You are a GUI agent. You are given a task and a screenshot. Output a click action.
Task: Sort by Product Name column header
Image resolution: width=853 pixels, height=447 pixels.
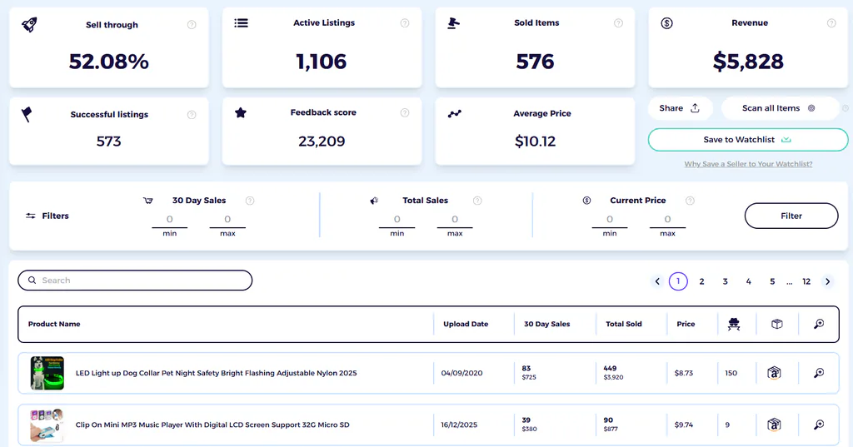point(54,324)
